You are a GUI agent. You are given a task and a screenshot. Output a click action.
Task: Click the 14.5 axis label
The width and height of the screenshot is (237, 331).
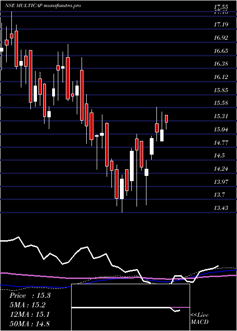[219, 156]
